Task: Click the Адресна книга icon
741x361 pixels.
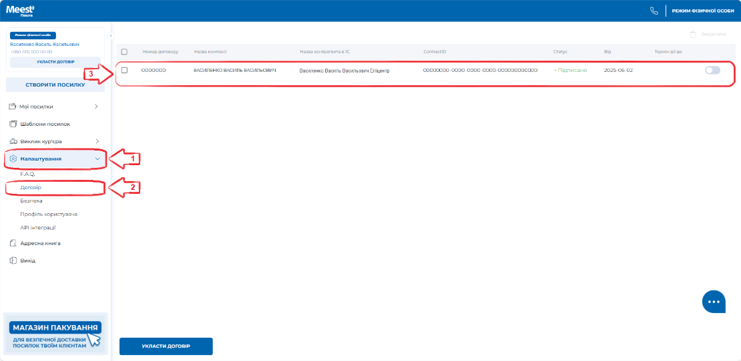Action: click(13, 244)
